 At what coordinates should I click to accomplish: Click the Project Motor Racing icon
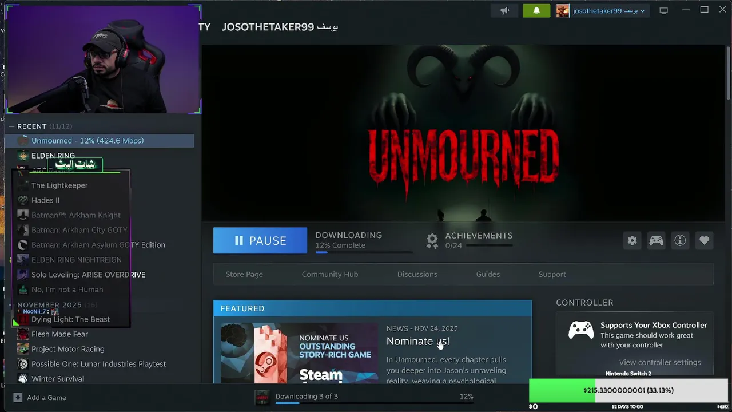(x=23, y=349)
